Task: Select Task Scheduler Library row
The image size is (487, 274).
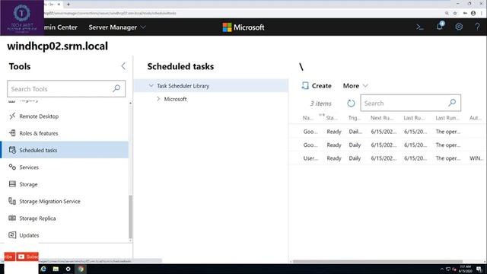Action: [x=211, y=86]
